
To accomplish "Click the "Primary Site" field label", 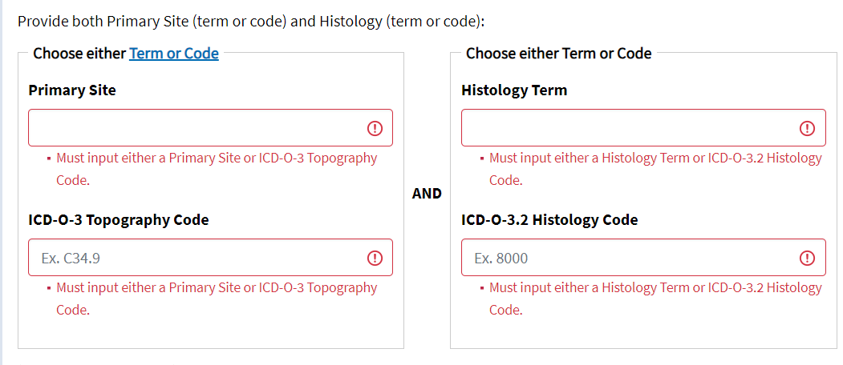I will click(72, 90).
